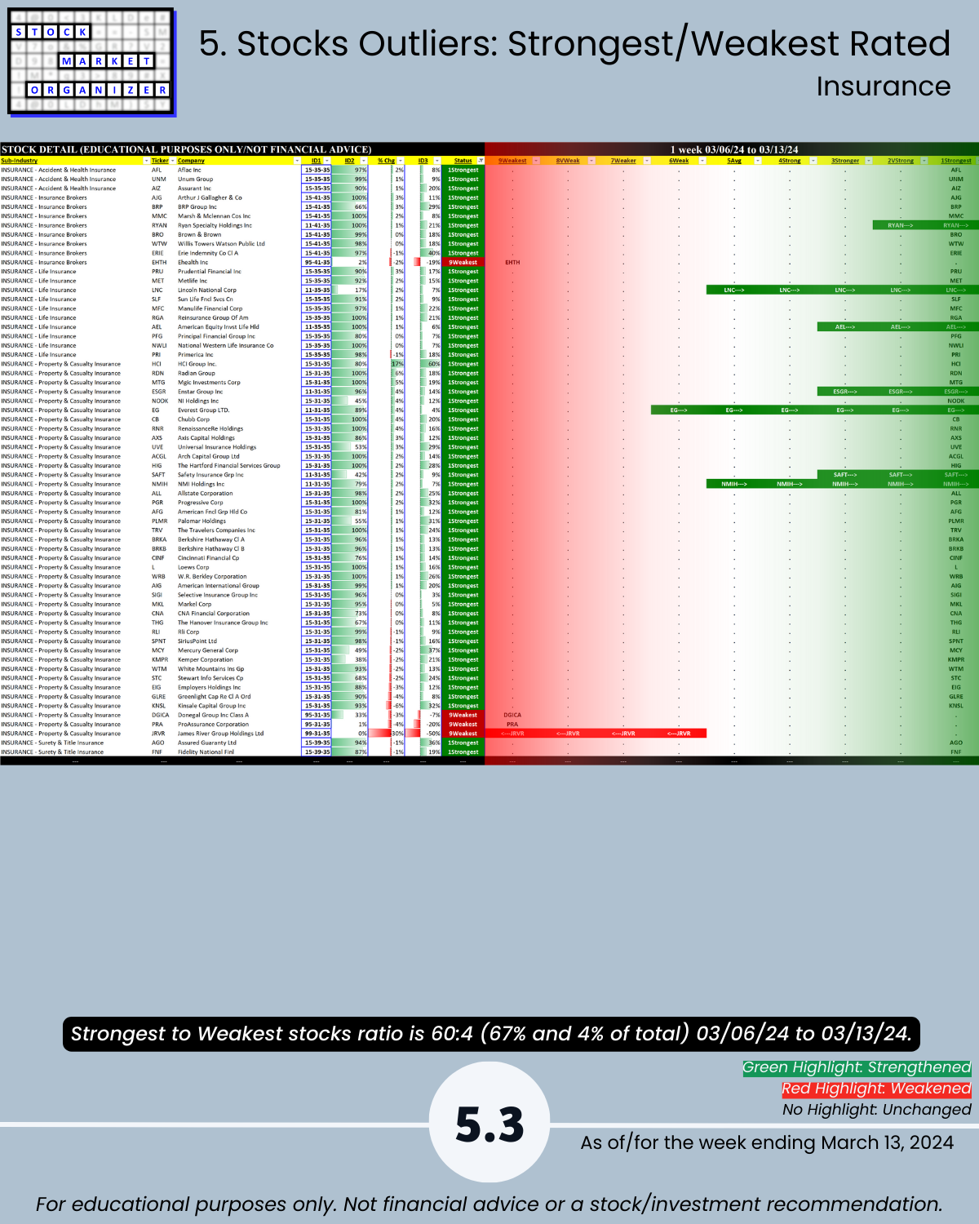Select the MTG ticker cell
Viewport: 979px width, 1224px height.
click(157, 382)
